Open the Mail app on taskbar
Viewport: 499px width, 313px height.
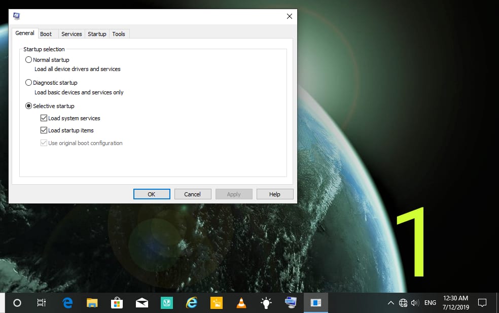(142, 303)
